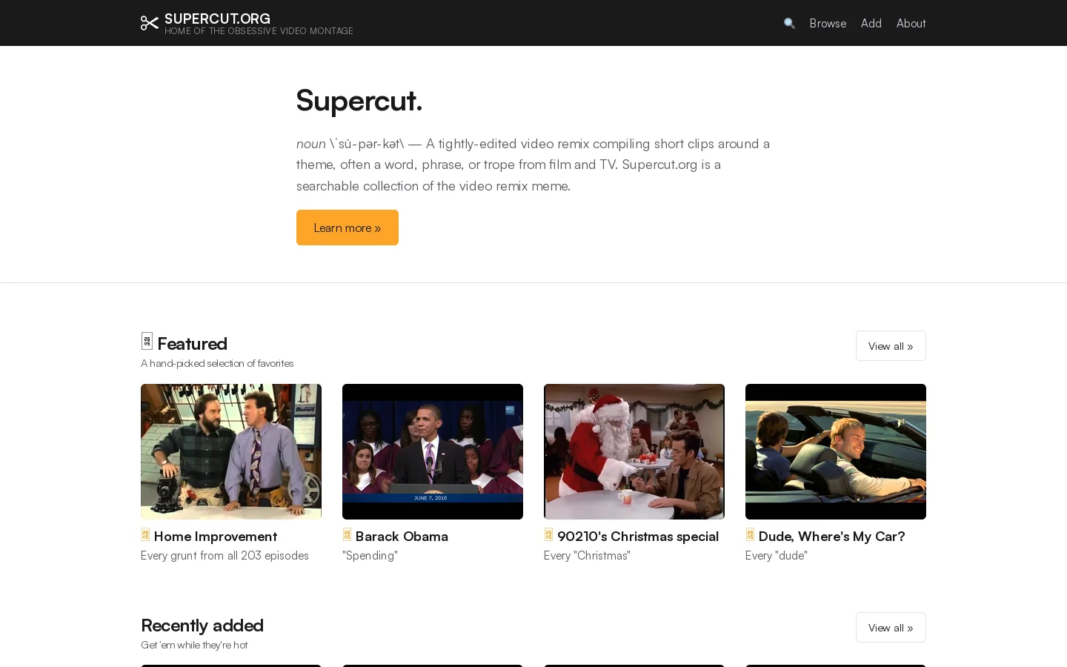Click the "Spending" description text

pos(370,555)
